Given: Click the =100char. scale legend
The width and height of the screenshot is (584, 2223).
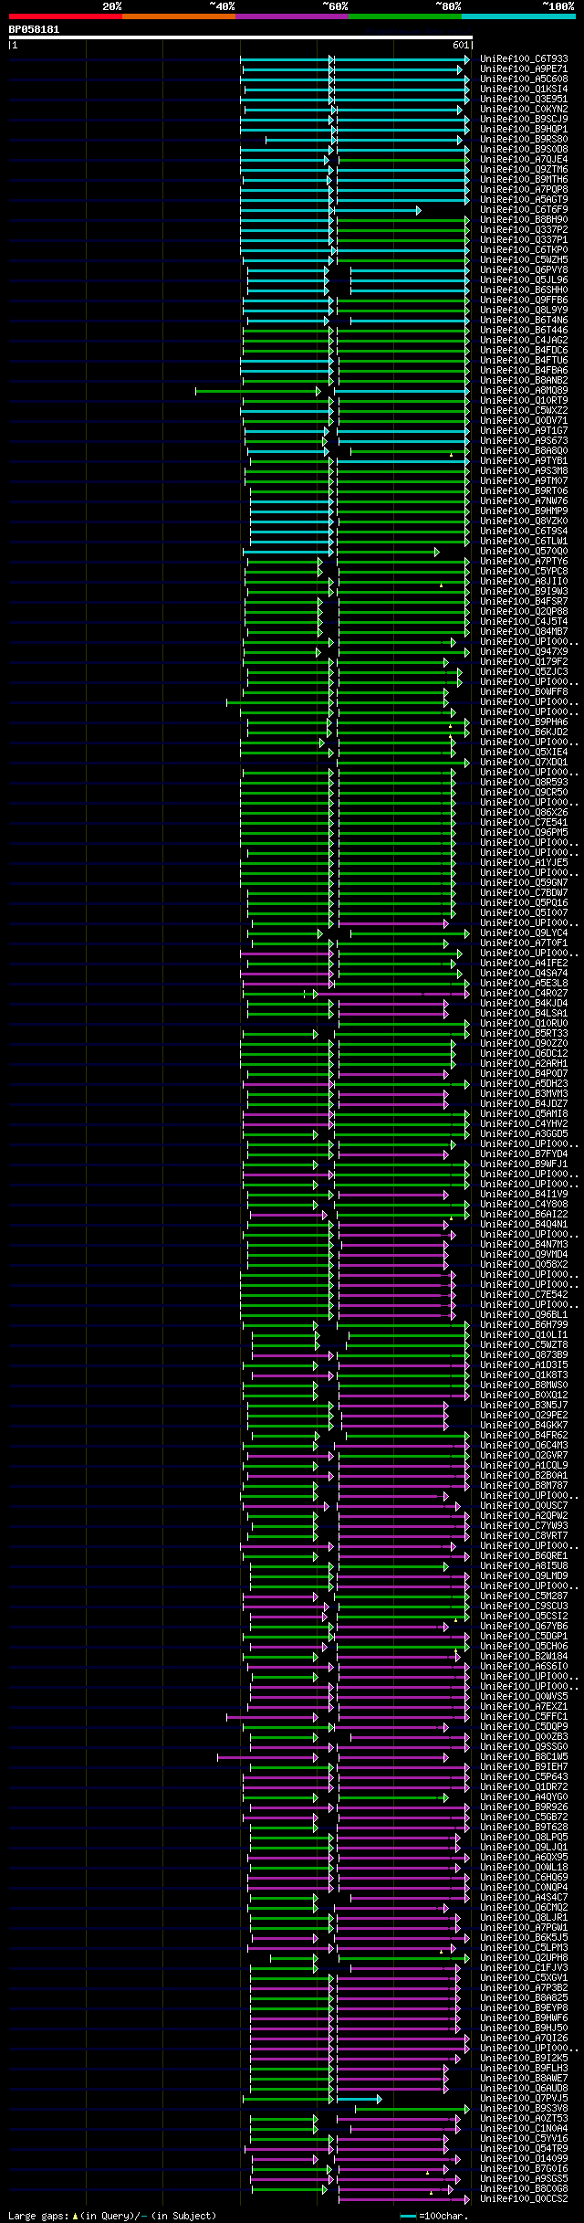Looking at the screenshot, I should [434, 2216].
